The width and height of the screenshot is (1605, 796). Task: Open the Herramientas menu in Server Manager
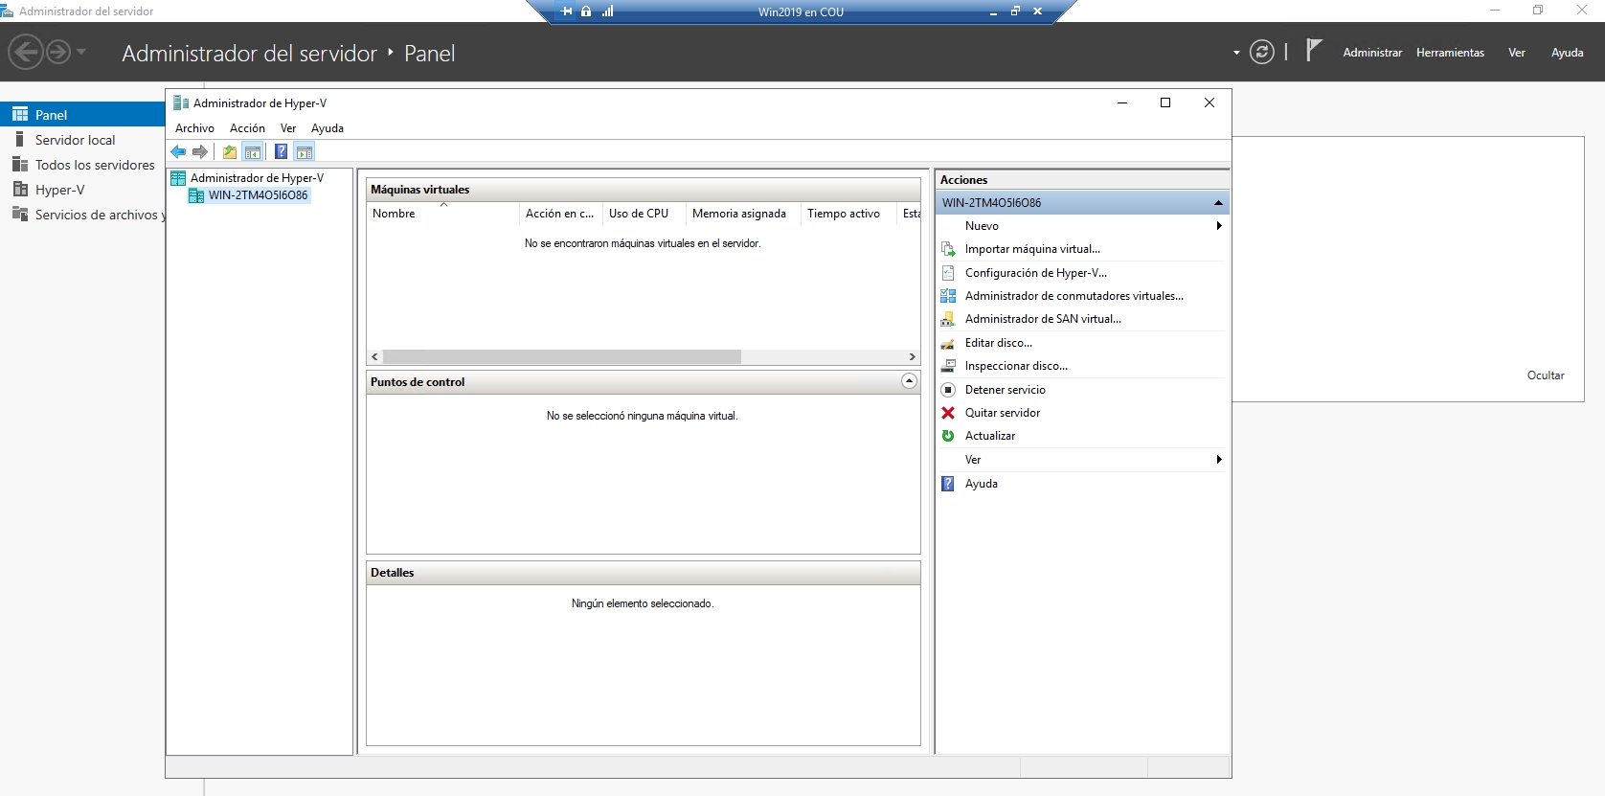click(1450, 53)
